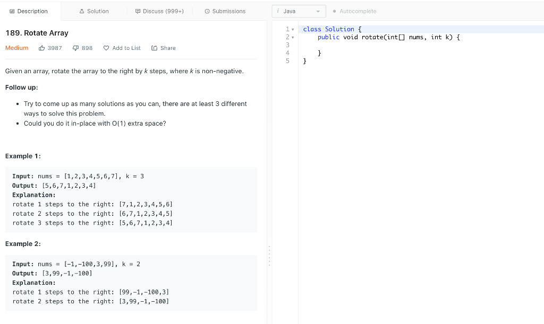Image resolution: width=544 pixels, height=324 pixels.
Task: Click like count 3987
Action: point(55,48)
